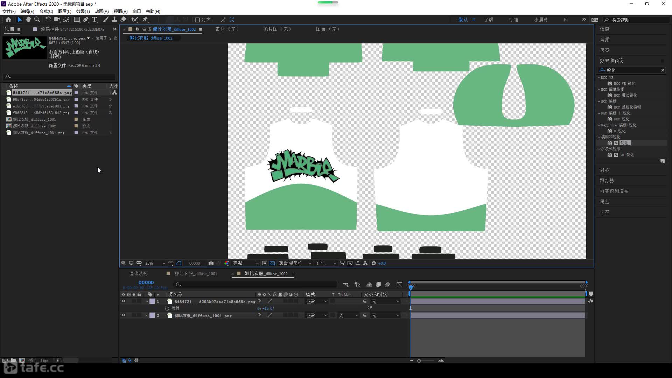Viewport: 672px width, 378px height.
Task: Hide layer 1 with its eye icon
Action: pyautogui.click(x=123, y=301)
